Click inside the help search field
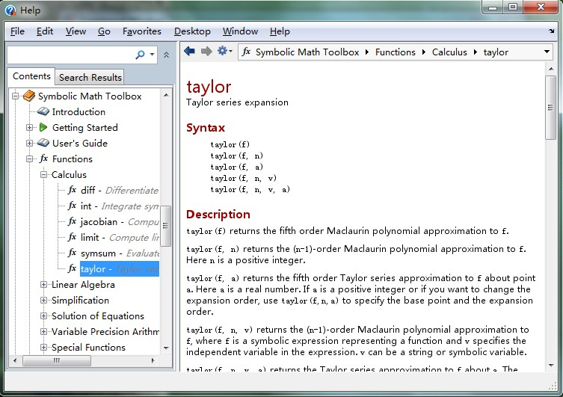 coord(70,55)
